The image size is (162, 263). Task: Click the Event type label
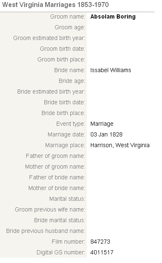click(71, 124)
